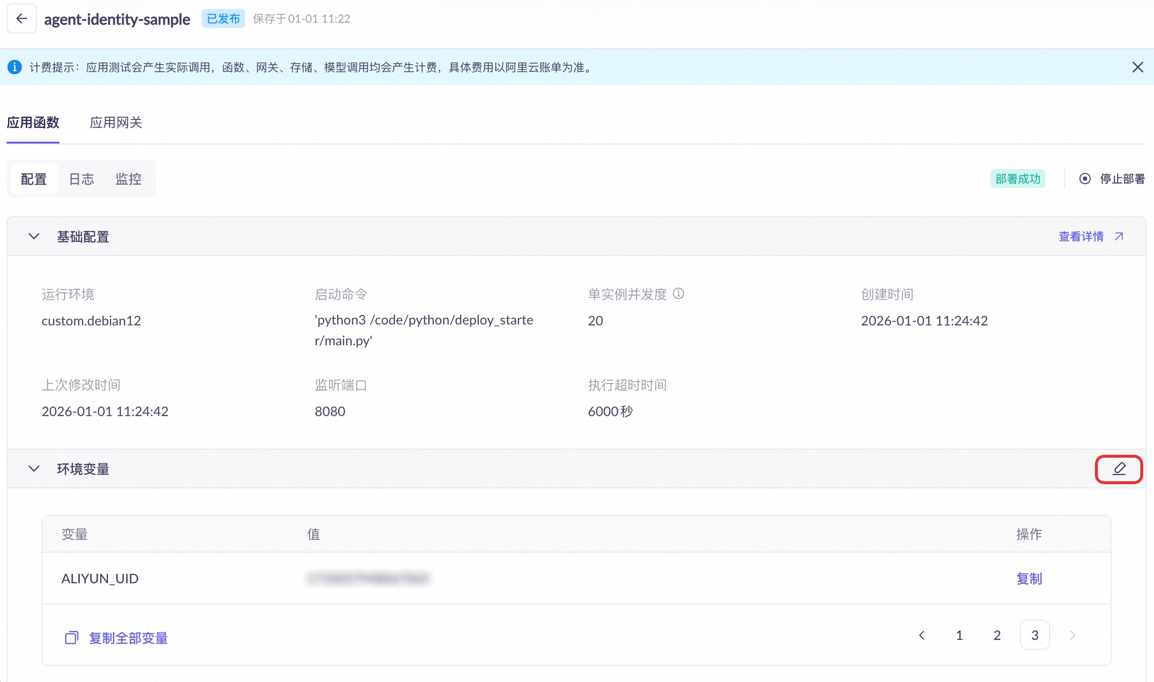Click 复制 for ALIYUN_UID variable
The image size is (1154, 682).
[1029, 579]
